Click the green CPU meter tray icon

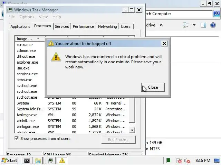coord(168,161)
